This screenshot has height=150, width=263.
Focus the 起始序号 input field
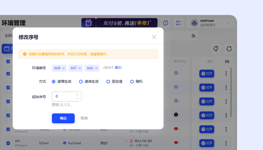tap(66, 97)
